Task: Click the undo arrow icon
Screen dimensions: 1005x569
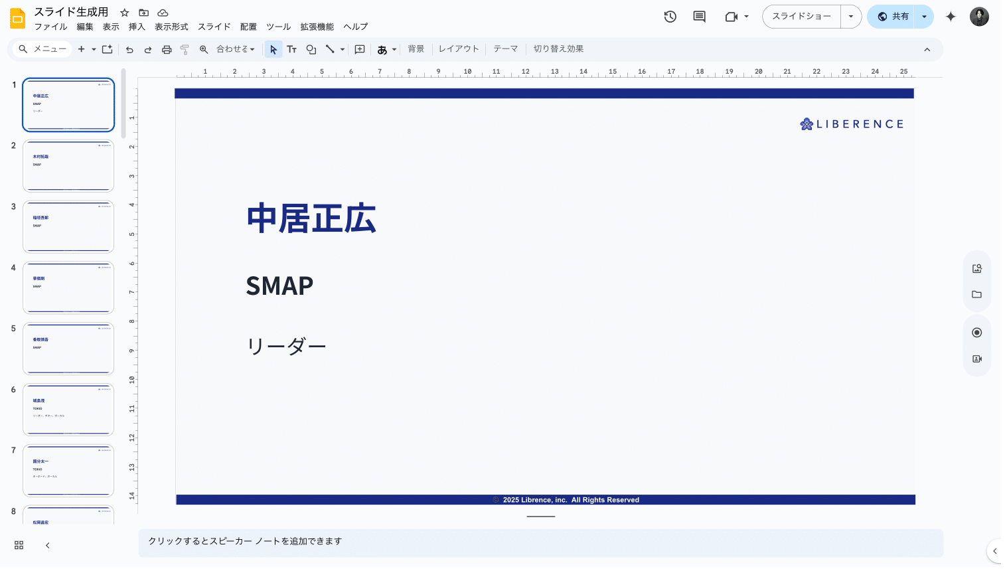Action: 129,49
